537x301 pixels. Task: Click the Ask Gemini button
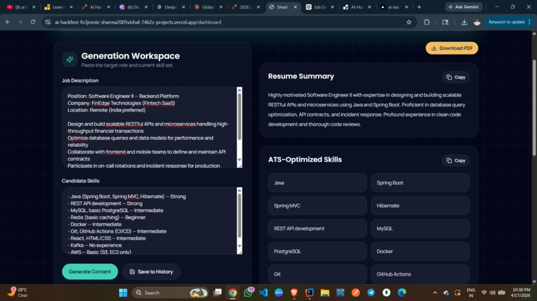pyautogui.click(x=464, y=7)
